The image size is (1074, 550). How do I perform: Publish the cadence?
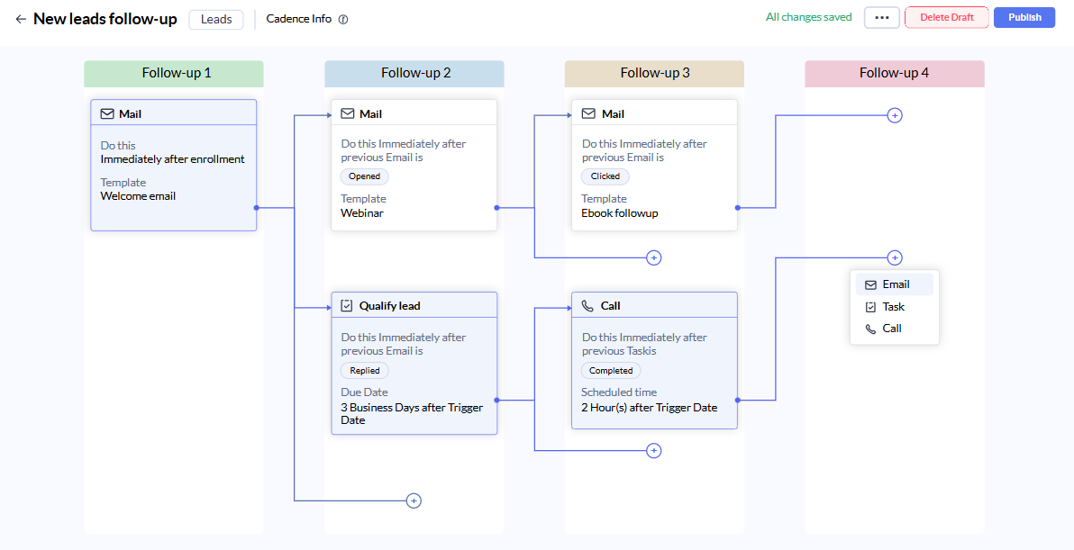(x=1024, y=18)
